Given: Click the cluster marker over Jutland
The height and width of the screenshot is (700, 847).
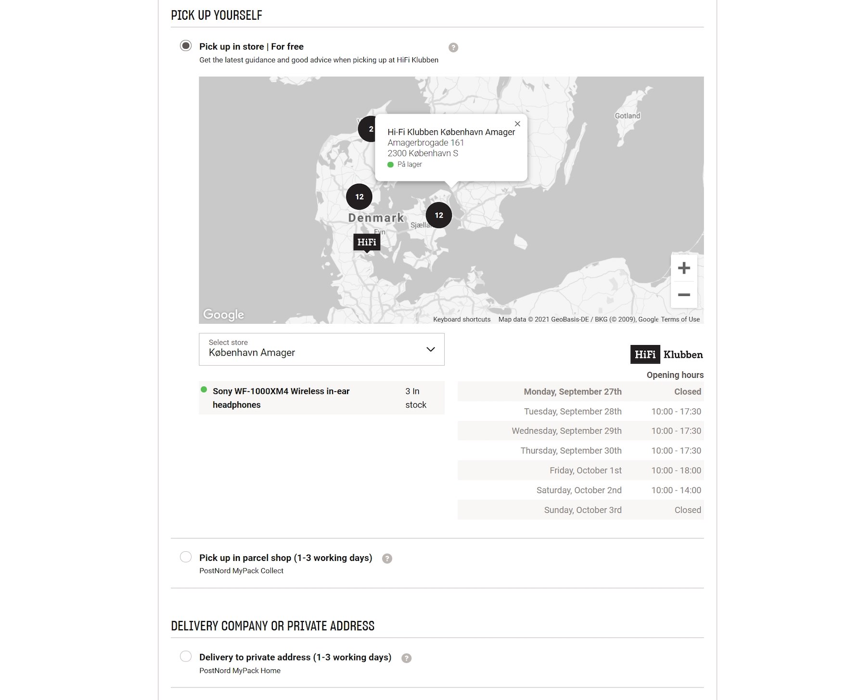Looking at the screenshot, I should coord(359,196).
